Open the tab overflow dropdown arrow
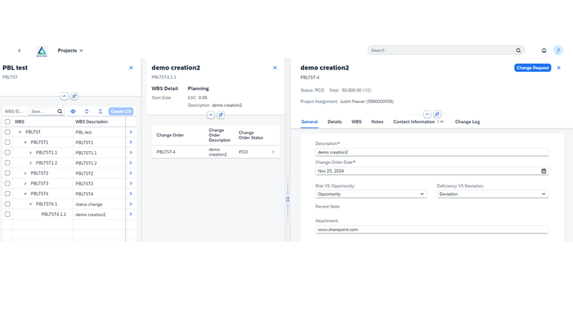Image resolution: width=573 pixels, height=322 pixels. (442, 122)
